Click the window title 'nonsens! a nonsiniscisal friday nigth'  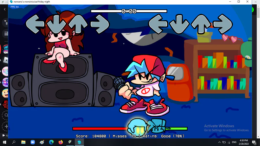pos(32,2)
